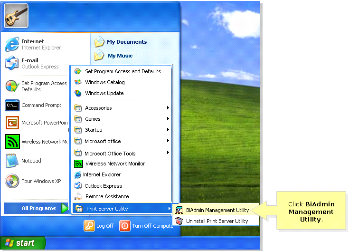Viewport: 349px width, 251px height.
Task: Click "Microsoft office" label in programs menu
Action: (103, 141)
